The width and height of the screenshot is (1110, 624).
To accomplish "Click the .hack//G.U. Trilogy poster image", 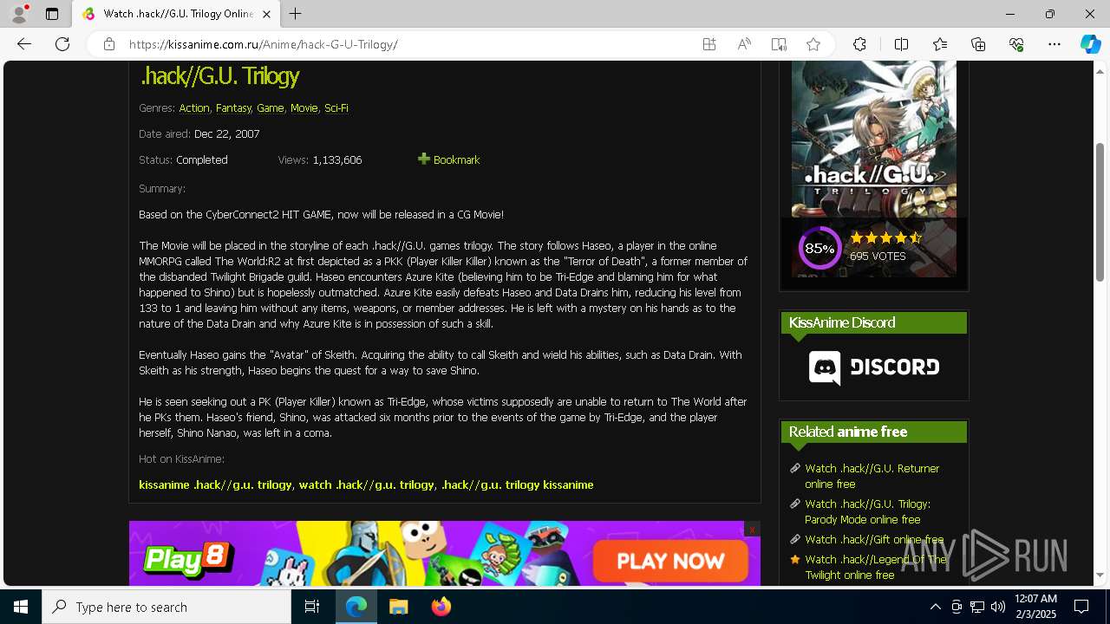I will (874, 139).
